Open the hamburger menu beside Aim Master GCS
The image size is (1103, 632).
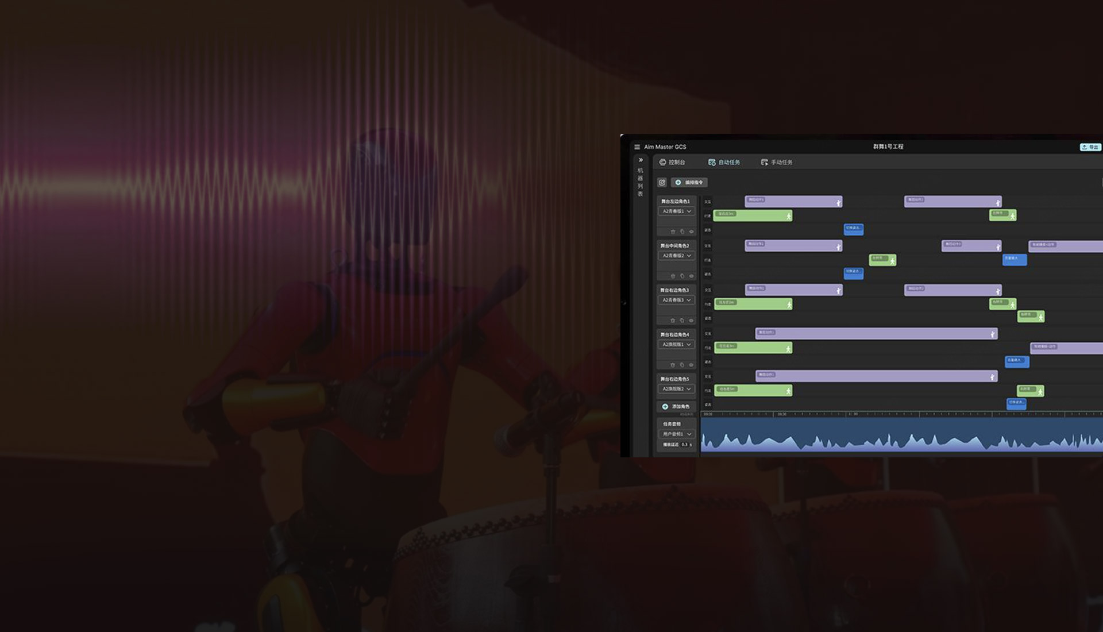click(x=637, y=147)
